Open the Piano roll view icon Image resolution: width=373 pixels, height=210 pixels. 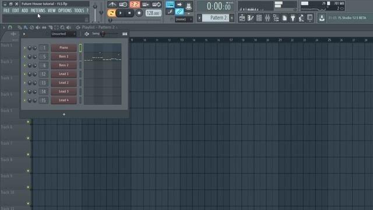[x=251, y=18]
